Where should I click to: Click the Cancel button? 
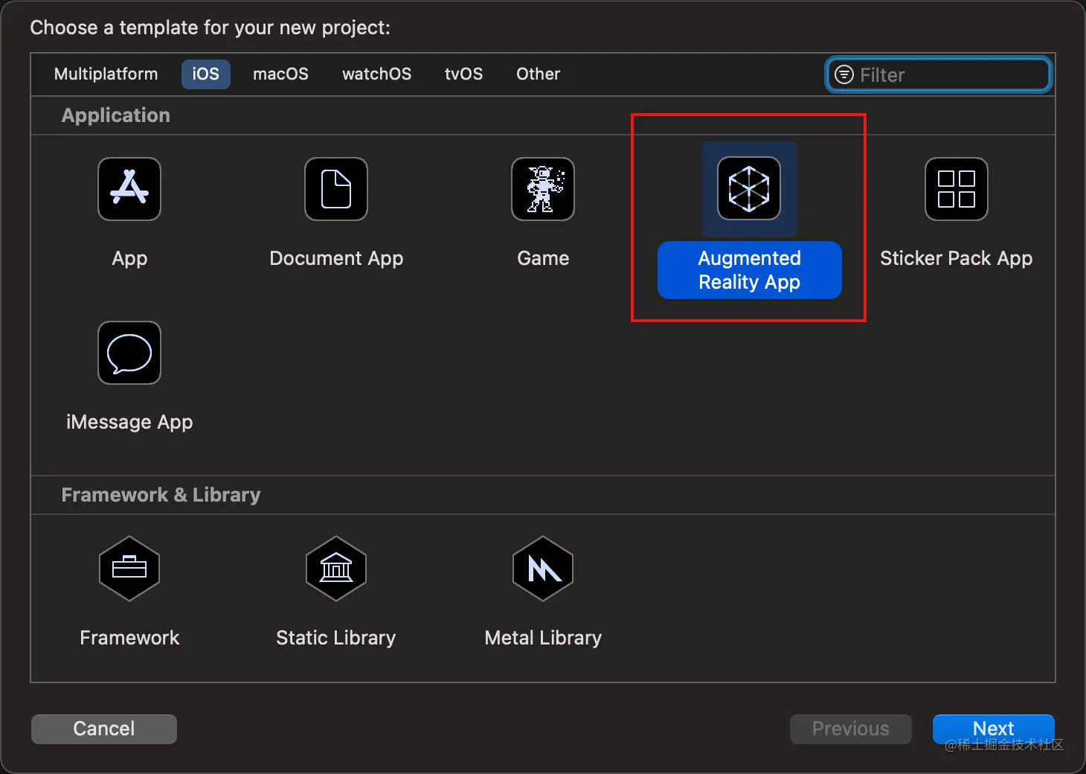(104, 729)
